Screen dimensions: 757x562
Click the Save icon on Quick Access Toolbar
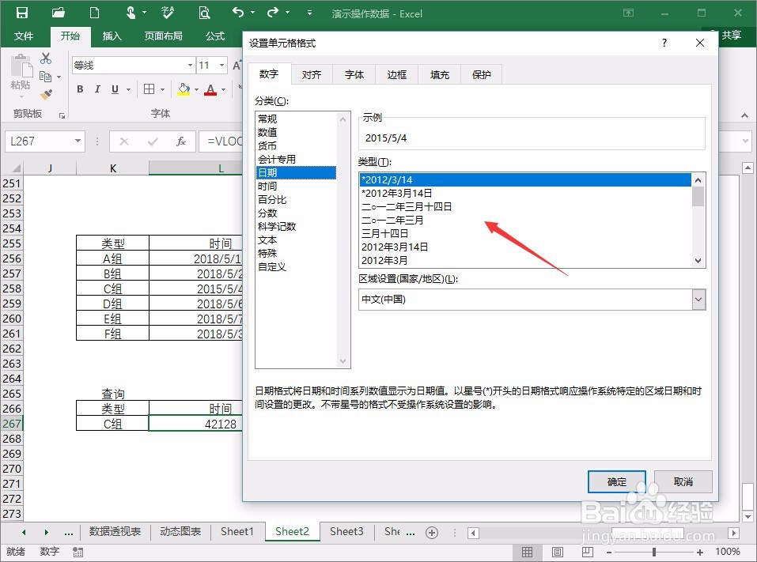[x=21, y=13]
